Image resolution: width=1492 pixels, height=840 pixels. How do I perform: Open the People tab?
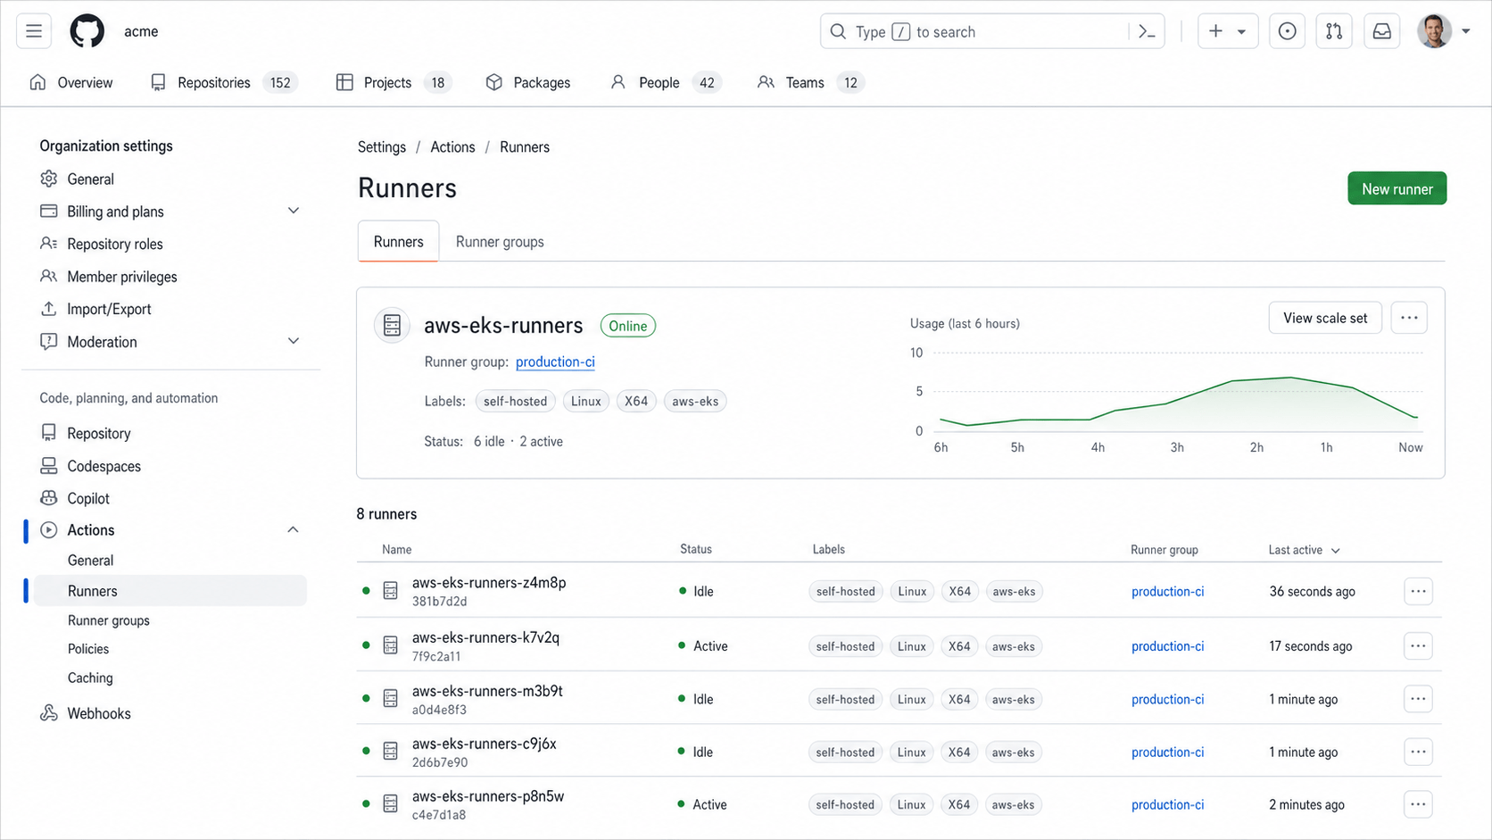[x=665, y=82]
